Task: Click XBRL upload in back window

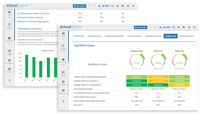Action: click(106, 6)
